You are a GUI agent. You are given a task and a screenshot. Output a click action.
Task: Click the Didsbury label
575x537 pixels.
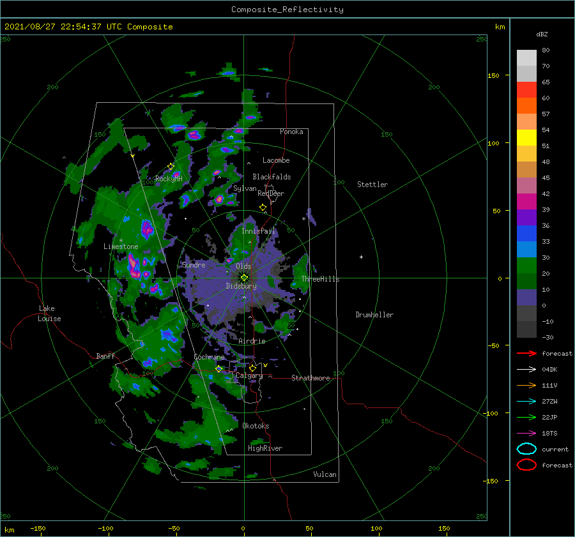pos(241,286)
